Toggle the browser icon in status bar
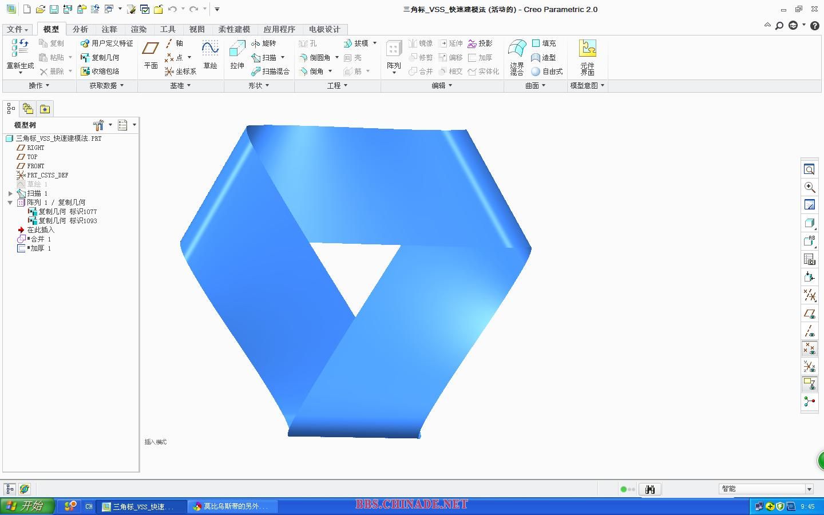The width and height of the screenshot is (824, 515). (x=25, y=489)
